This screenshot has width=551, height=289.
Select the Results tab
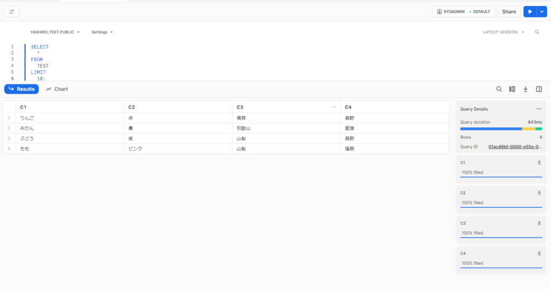click(22, 89)
